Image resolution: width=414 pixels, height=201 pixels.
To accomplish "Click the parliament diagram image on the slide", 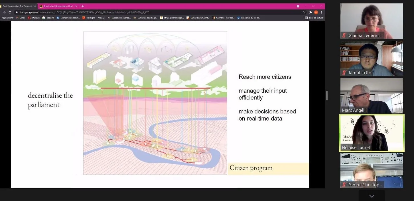I will (155, 103).
